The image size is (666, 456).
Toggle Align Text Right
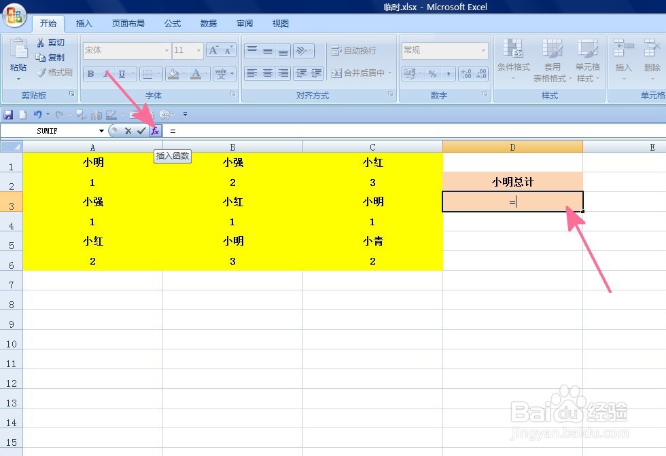click(x=283, y=73)
